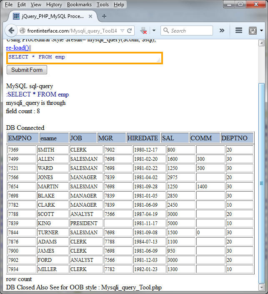This screenshot has width=268, height=294.
Task: Click the blocked download toolbar icon
Action: (144, 30)
